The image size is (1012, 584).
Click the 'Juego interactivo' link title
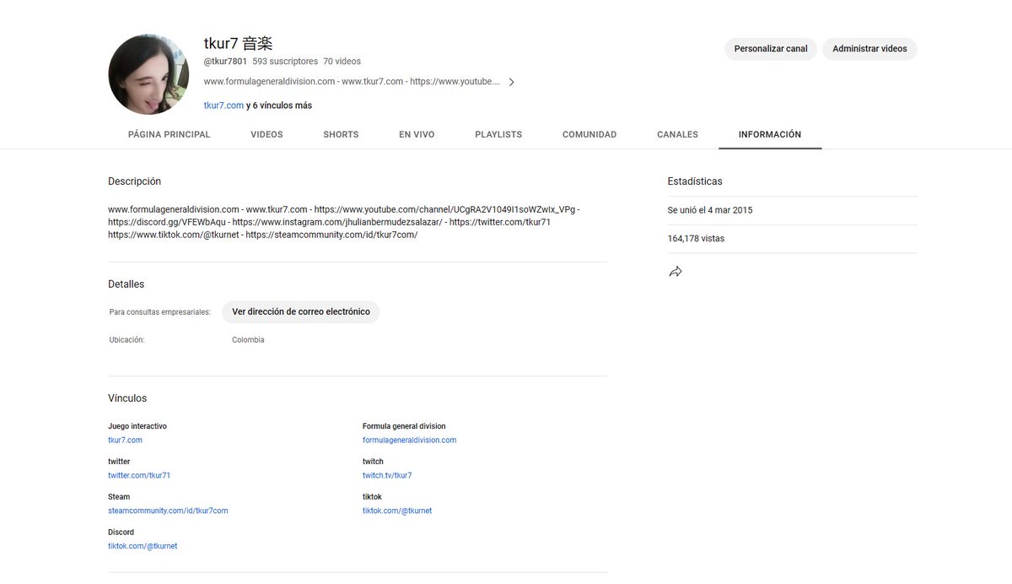pos(137,427)
